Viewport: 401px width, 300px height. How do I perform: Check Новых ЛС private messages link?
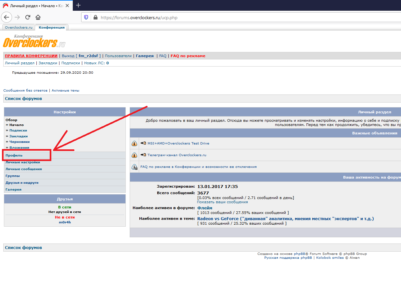(97, 63)
